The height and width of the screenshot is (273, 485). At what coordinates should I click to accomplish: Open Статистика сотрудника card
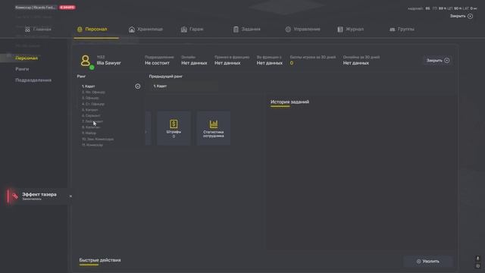[x=214, y=128]
